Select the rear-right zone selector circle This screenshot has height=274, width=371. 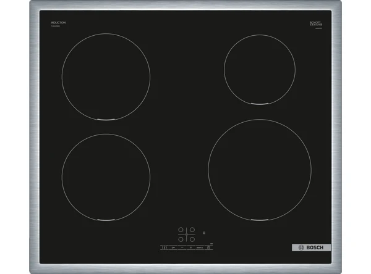click(x=192, y=230)
